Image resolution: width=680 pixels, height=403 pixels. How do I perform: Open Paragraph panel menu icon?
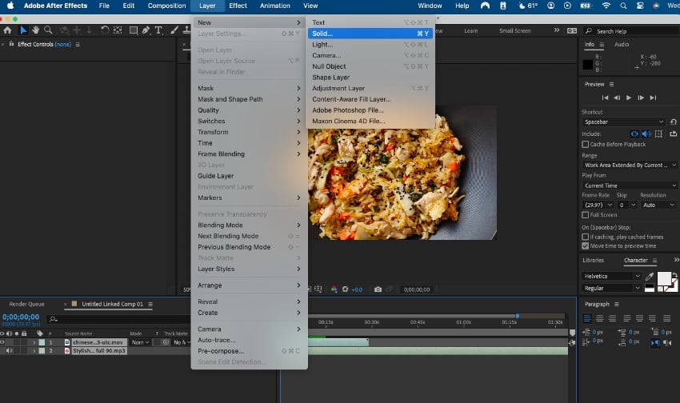click(x=616, y=304)
